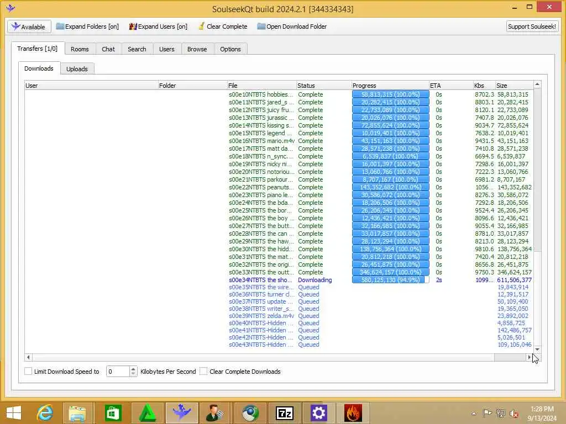This screenshot has width=566, height=424.
Task: Click progress bar of s00e34NTBTS download
Action: [391, 280]
